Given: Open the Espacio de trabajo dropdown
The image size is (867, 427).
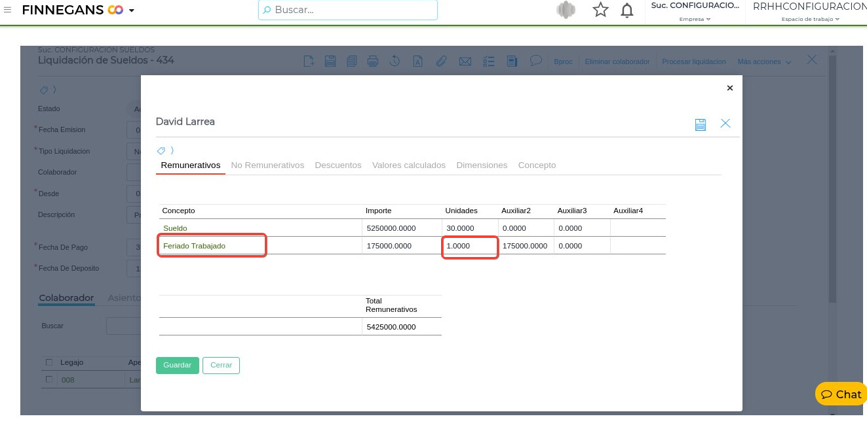Looking at the screenshot, I should click(x=810, y=19).
